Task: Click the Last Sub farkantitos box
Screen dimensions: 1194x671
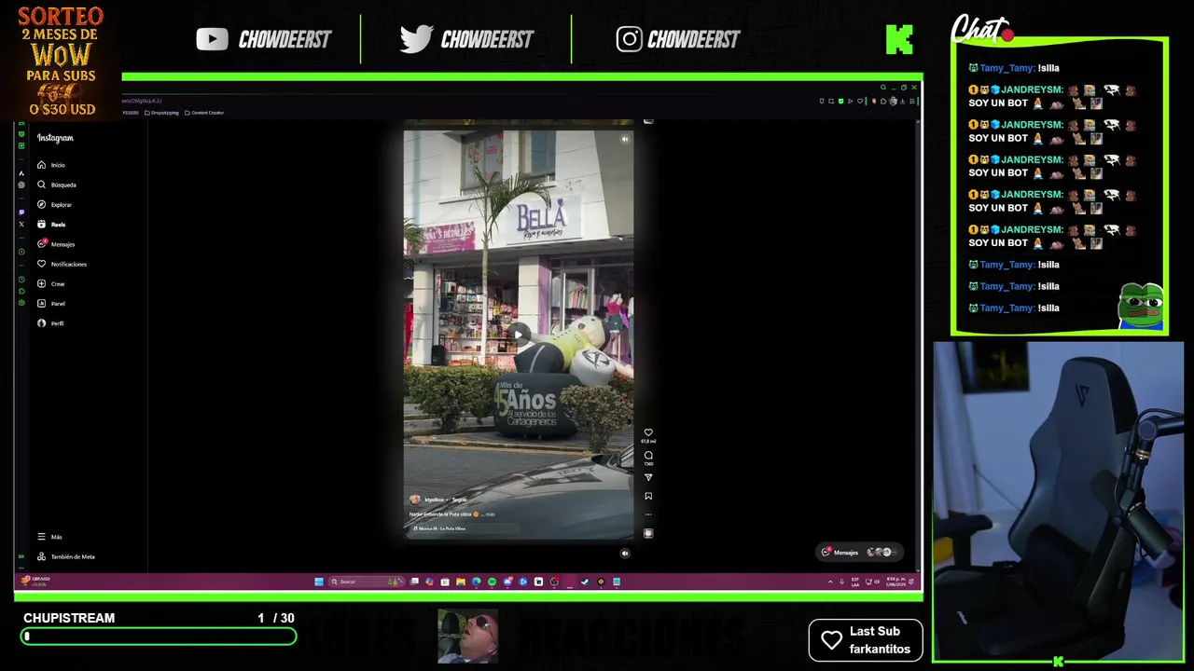Action: click(x=866, y=640)
